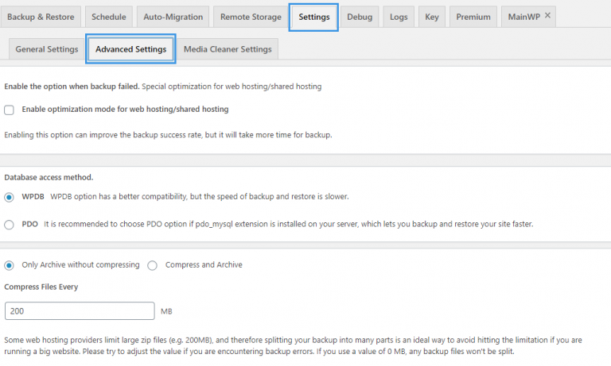Image resolution: width=611 pixels, height=366 pixels.
Task: Click the Compress Files Every MB field
Action: tap(80, 311)
